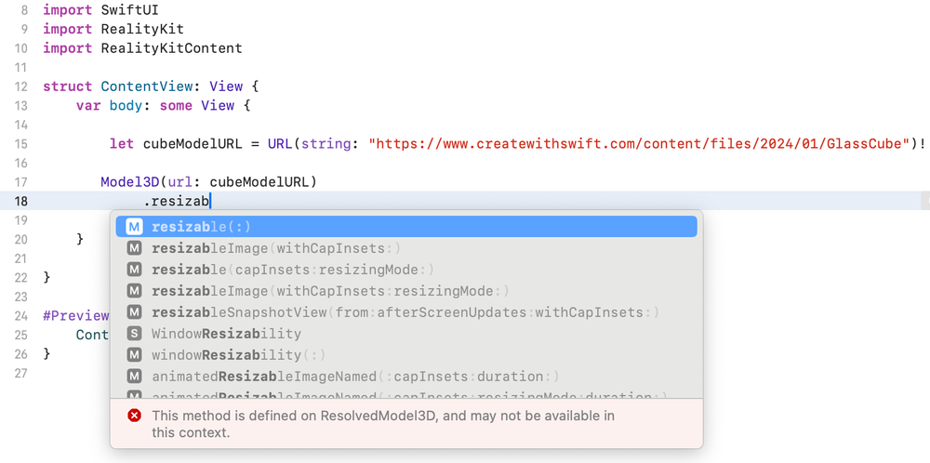Click the scroll marker at right edge of line 18
This screenshot has height=463, width=930.
(924, 201)
